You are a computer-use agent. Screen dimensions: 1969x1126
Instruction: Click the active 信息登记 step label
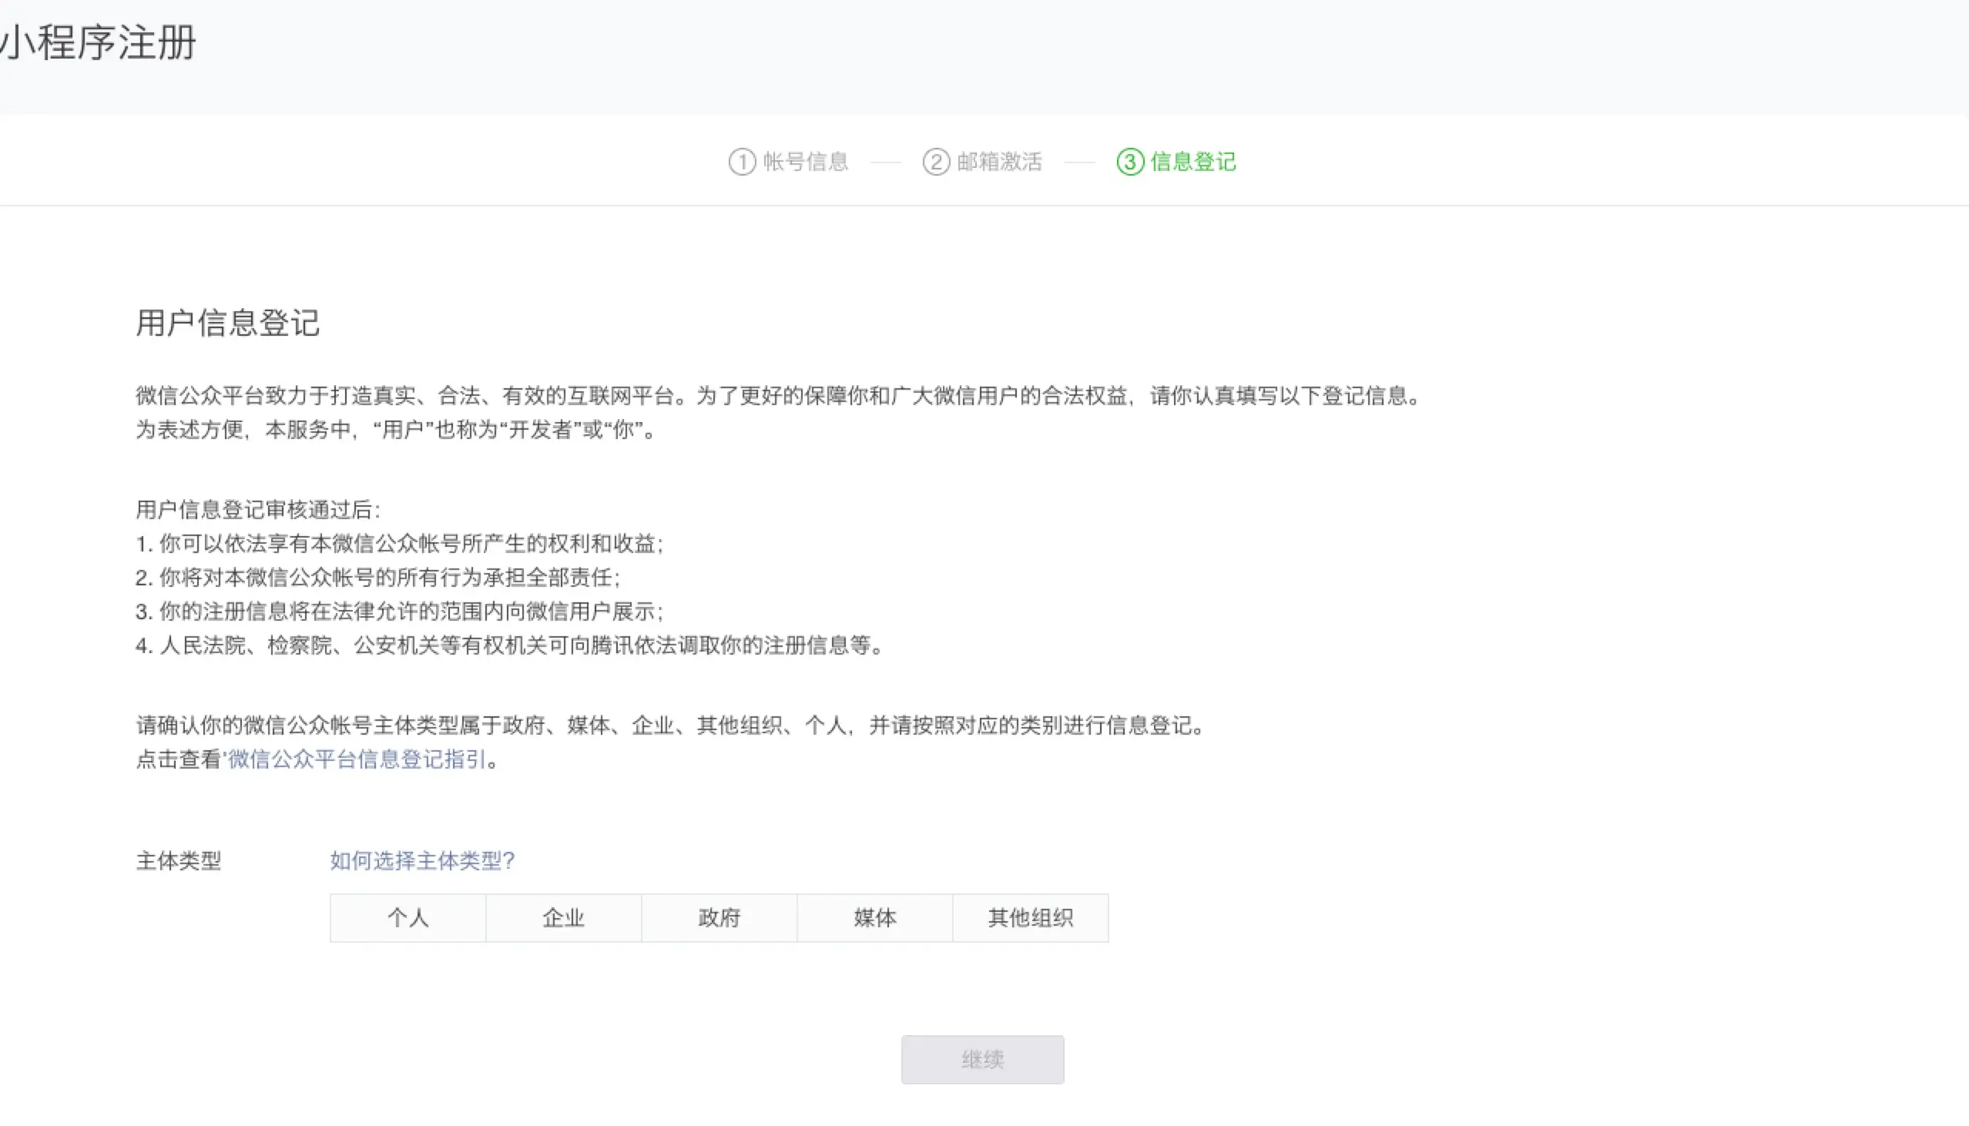pyautogui.click(x=1193, y=162)
